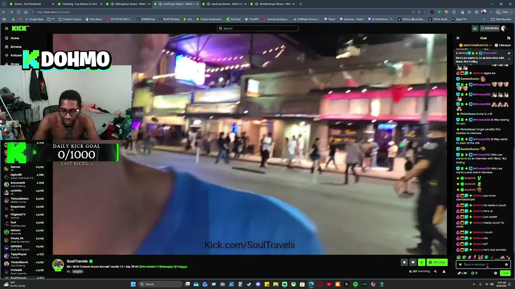Click the chat message input field

coord(483,265)
